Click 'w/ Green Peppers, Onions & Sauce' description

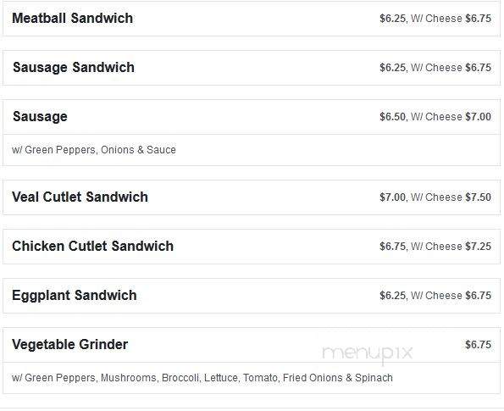pos(94,150)
